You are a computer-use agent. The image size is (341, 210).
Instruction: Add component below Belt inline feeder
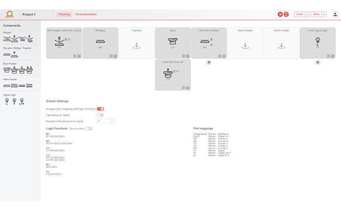point(209,62)
